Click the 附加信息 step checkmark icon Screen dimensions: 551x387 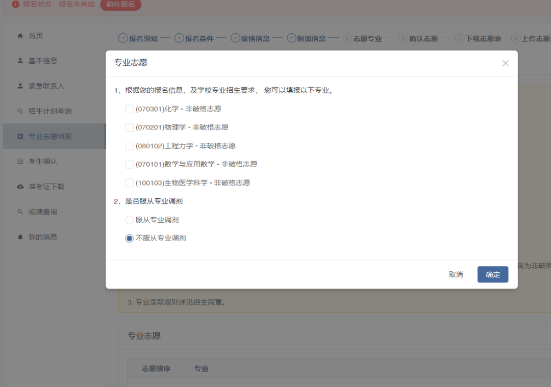coord(291,38)
